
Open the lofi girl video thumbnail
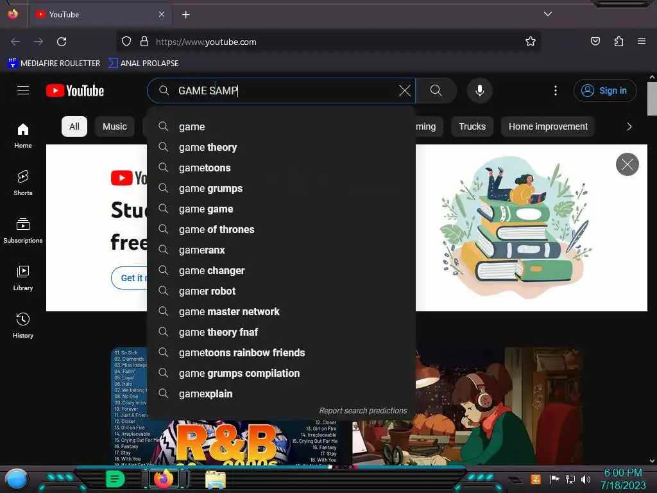click(467, 406)
